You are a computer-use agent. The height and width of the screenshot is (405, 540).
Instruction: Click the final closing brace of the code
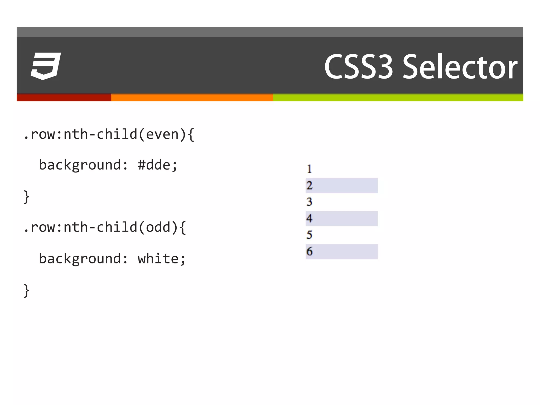pyautogui.click(x=26, y=290)
